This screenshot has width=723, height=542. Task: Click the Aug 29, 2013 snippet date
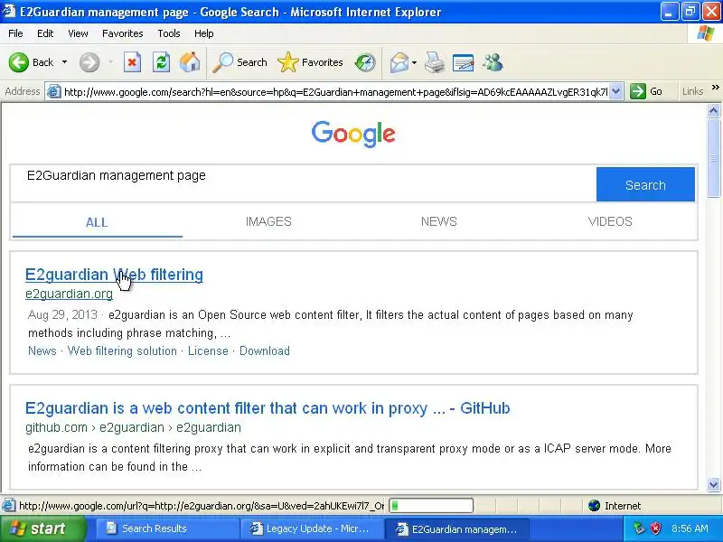pos(62,314)
